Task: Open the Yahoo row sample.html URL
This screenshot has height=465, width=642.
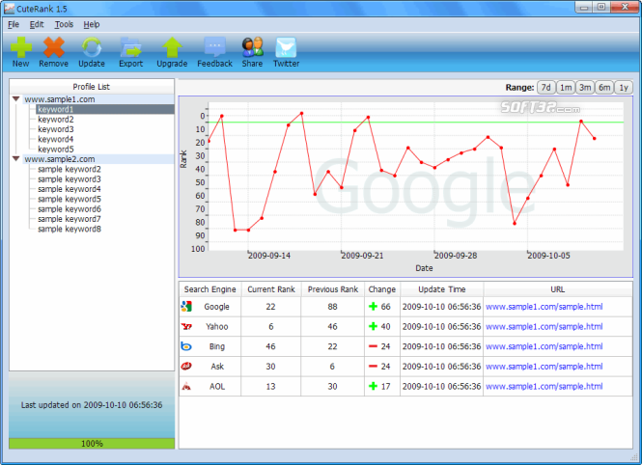Action: click(x=544, y=327)
